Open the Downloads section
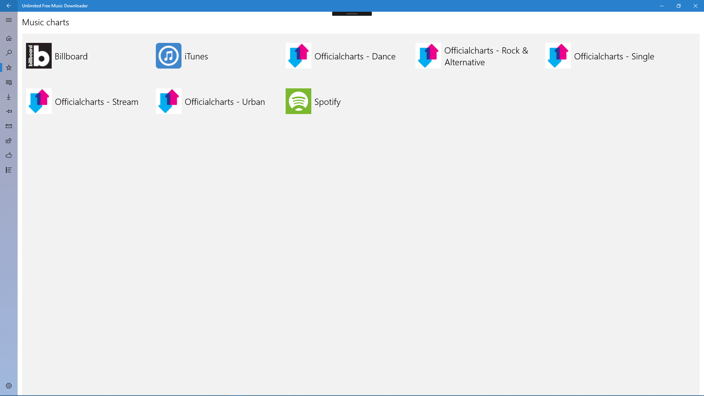This screenshot has width=704, height=396. tap(9, 97)
